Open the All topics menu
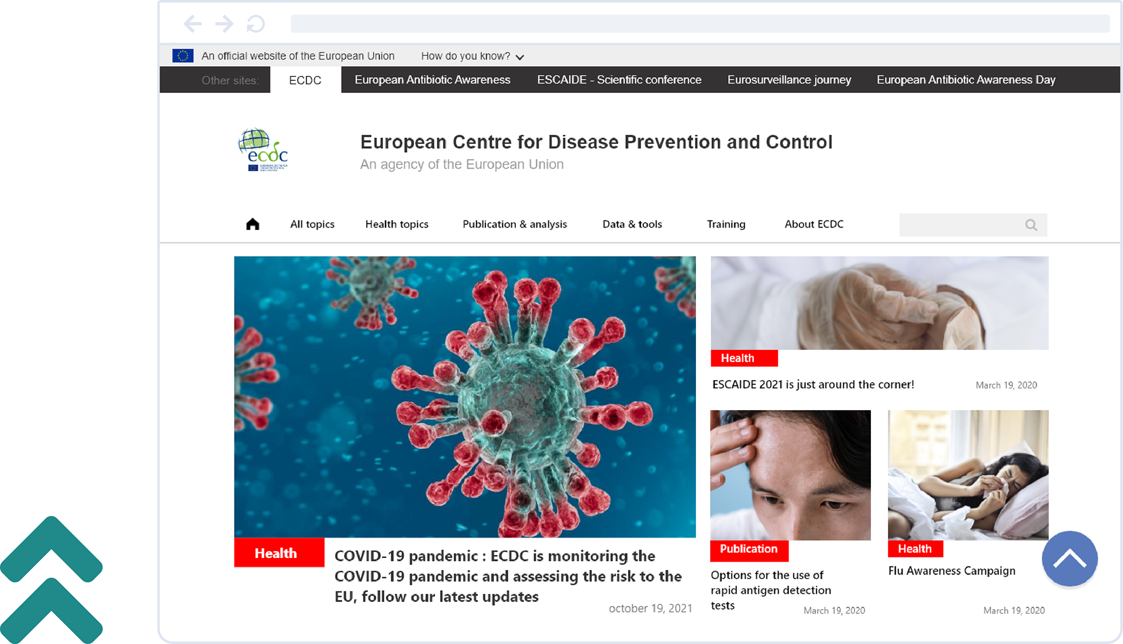This screenshot has height=644, width=1123. click(312, 224)
